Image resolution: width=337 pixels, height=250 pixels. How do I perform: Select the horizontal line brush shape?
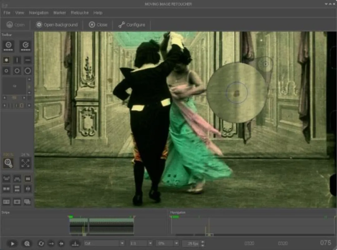click(27, 60)
